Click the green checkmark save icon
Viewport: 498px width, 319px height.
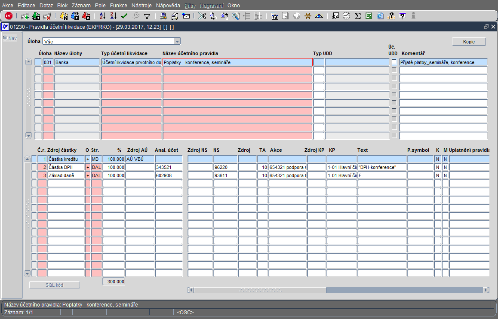pos(124,16)
